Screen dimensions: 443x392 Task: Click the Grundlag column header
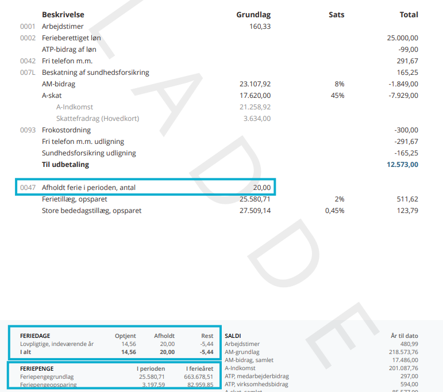[253, 14]
